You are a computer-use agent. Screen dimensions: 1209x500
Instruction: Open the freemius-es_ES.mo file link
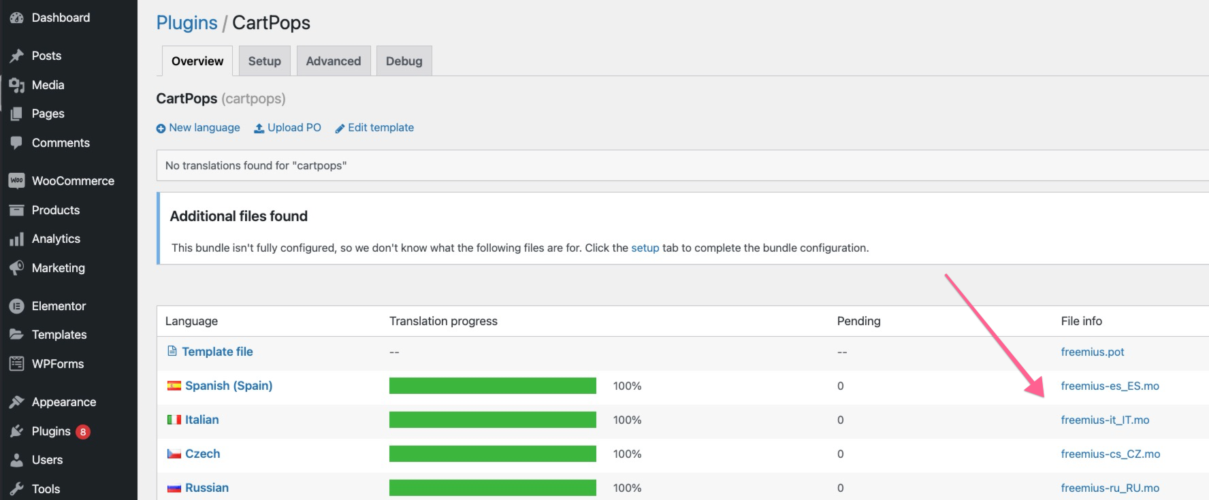1110,386
